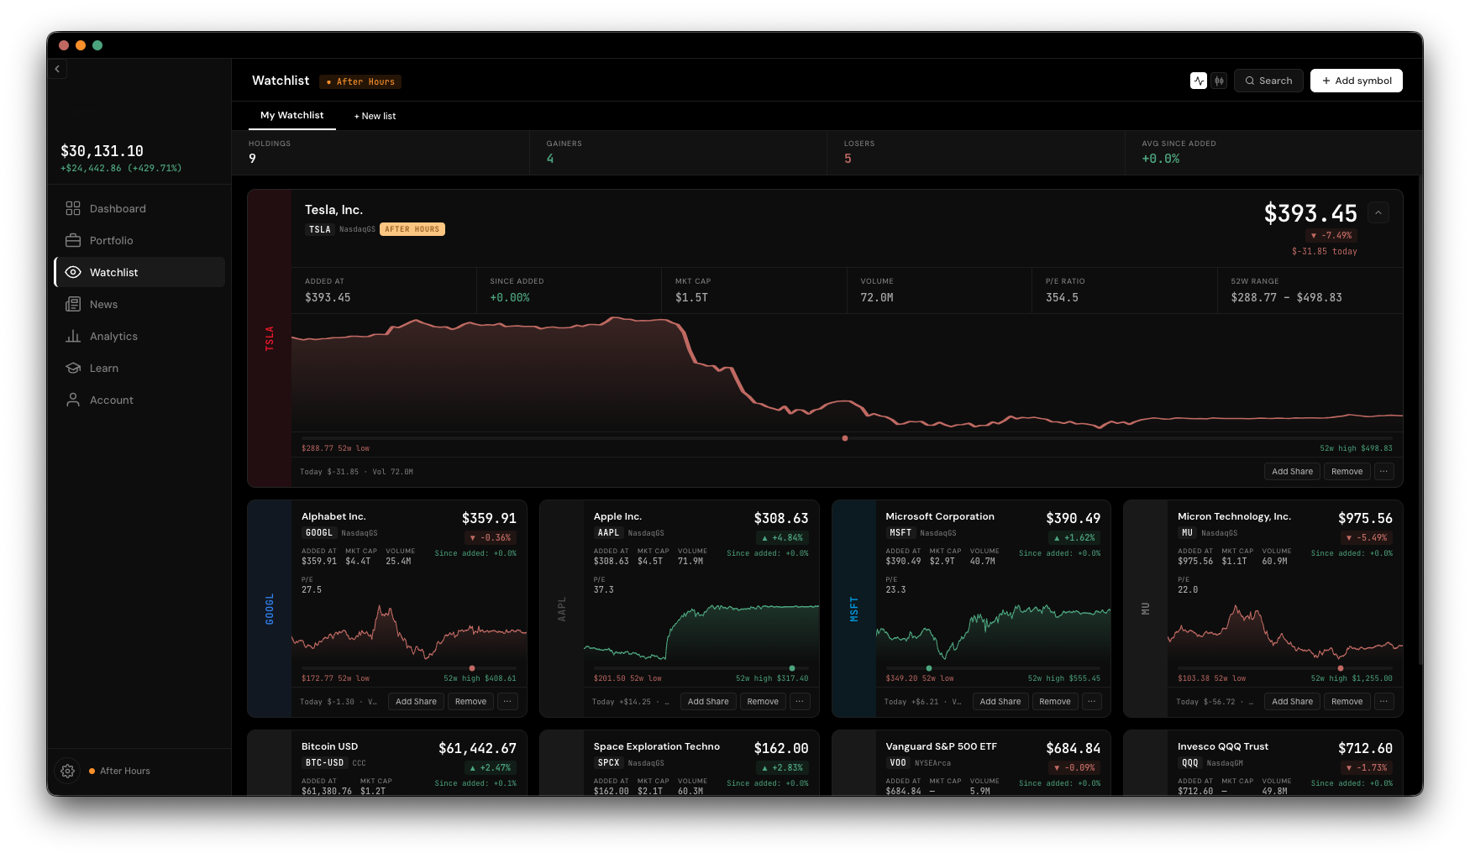Screen dimensions: 1470x858
Task: Open more options on the Apple card
Action: pyautogui.click(x=800, y=702)
